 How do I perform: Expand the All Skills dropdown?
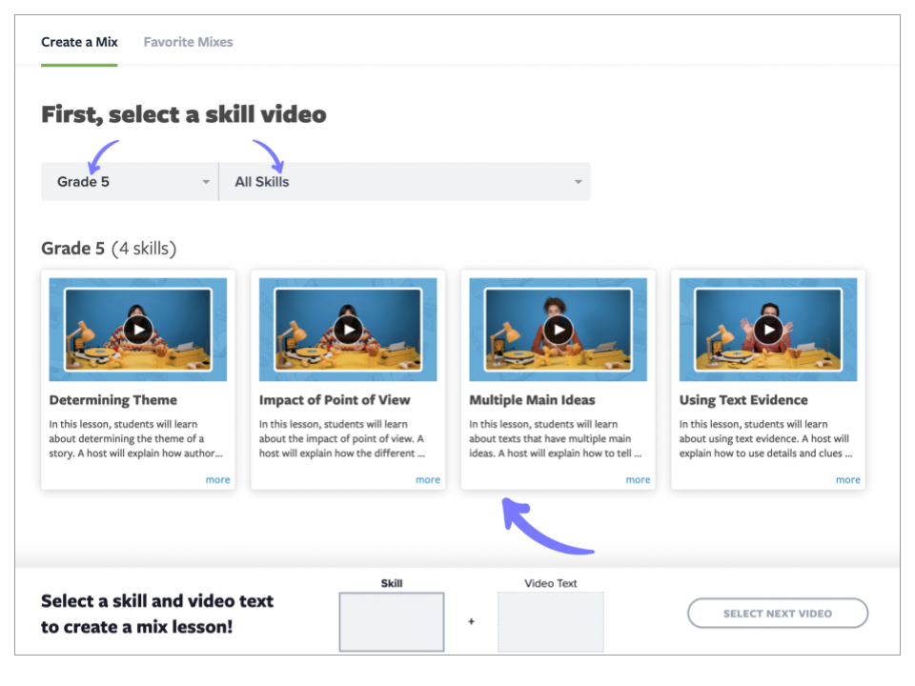coord(405,182)
